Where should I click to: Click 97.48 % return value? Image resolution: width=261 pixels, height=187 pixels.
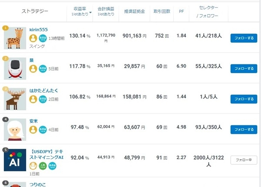80,127
